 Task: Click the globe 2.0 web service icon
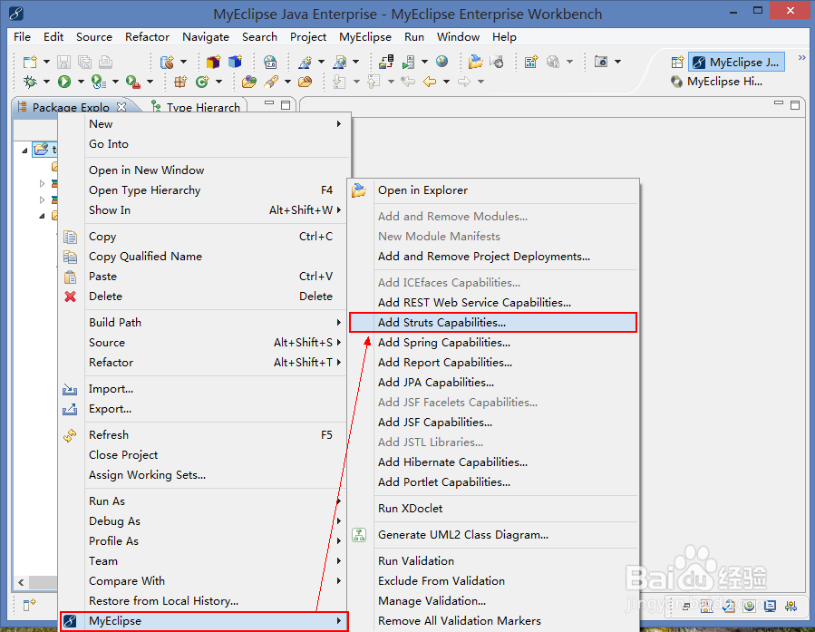point(270,62)
